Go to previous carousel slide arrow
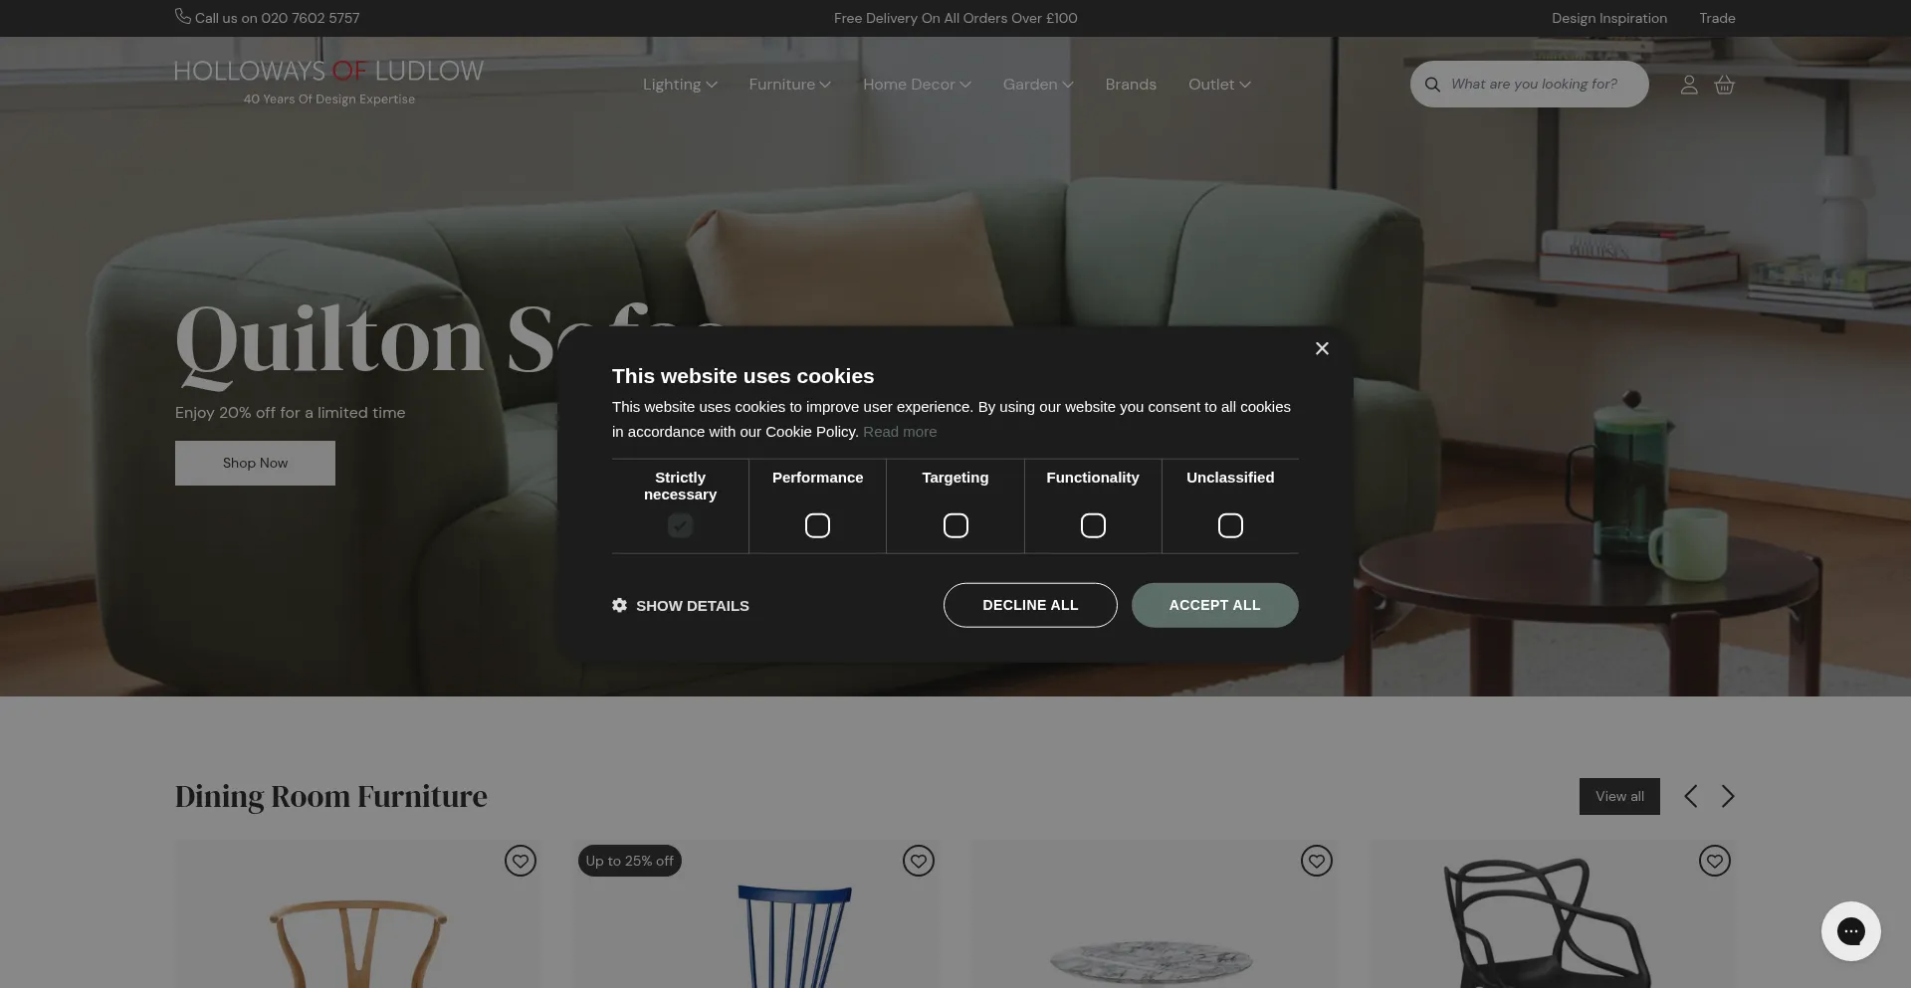1911x988 pixels. (x=1690, y=796)
